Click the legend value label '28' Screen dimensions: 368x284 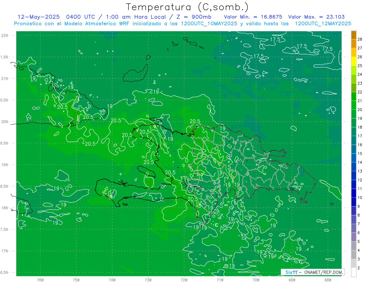point(360,39)
